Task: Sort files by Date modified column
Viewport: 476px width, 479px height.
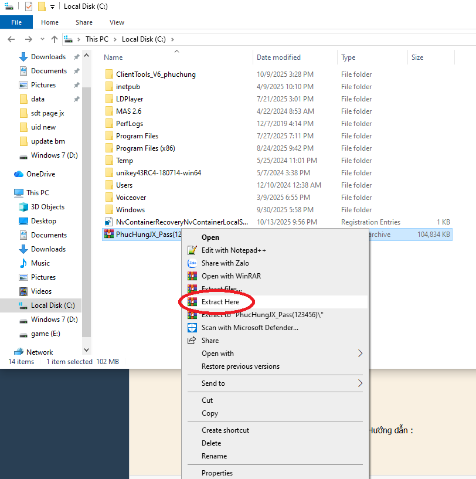Action: 278,57
